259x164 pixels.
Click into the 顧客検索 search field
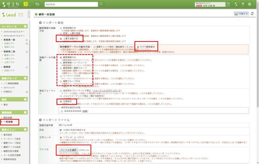(71, 4)
